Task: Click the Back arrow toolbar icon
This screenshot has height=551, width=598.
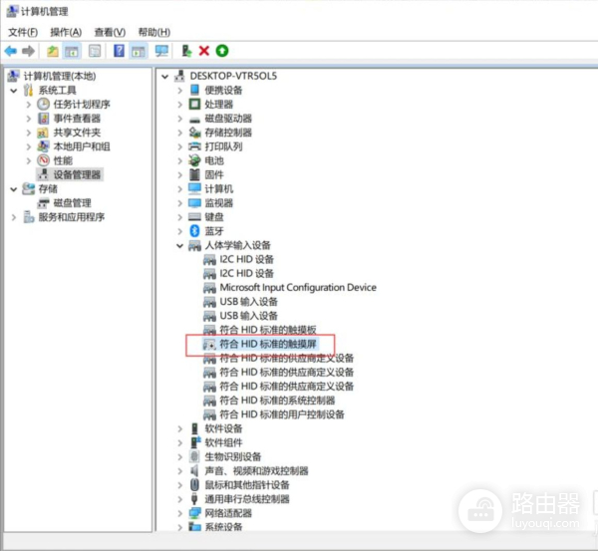Action: (11, 51)
